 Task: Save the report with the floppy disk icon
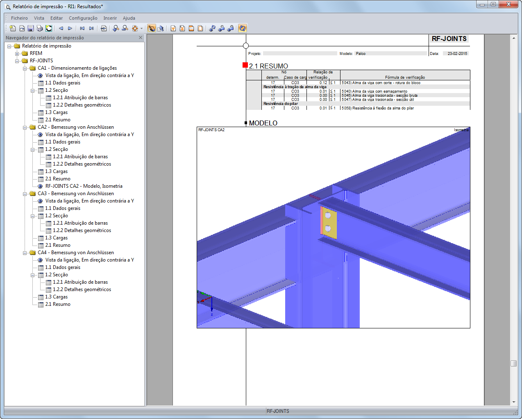coord(31,28)
